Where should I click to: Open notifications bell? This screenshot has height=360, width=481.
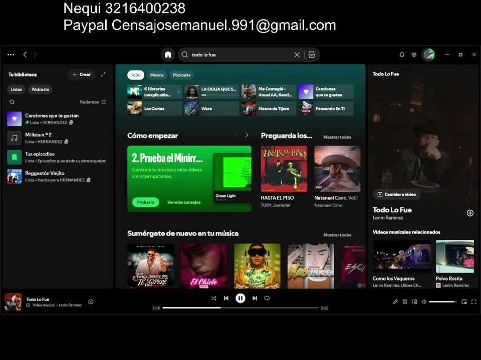click(401, 54)
